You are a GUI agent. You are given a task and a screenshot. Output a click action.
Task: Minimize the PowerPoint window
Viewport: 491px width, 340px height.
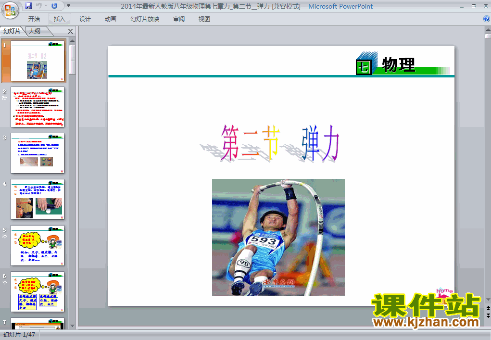click(x=462, y=6)
